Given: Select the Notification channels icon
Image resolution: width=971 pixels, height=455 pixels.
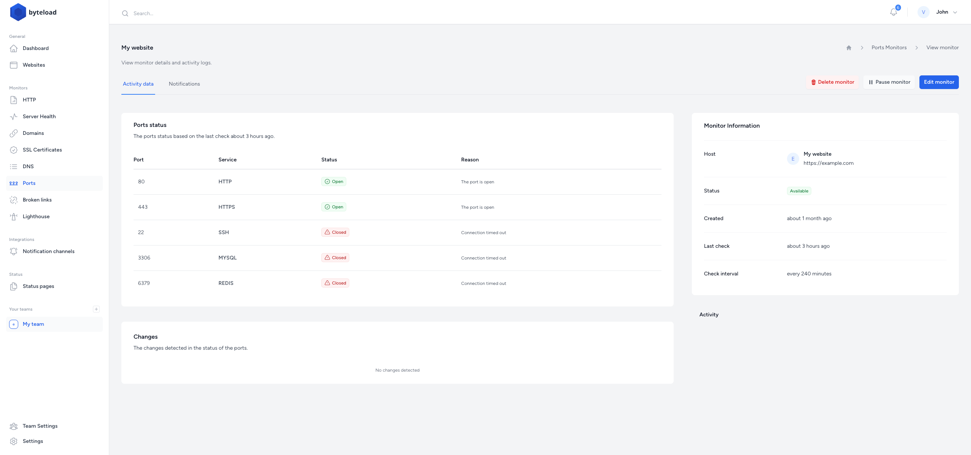Looking at the screenshot, I should pos(14,251).
